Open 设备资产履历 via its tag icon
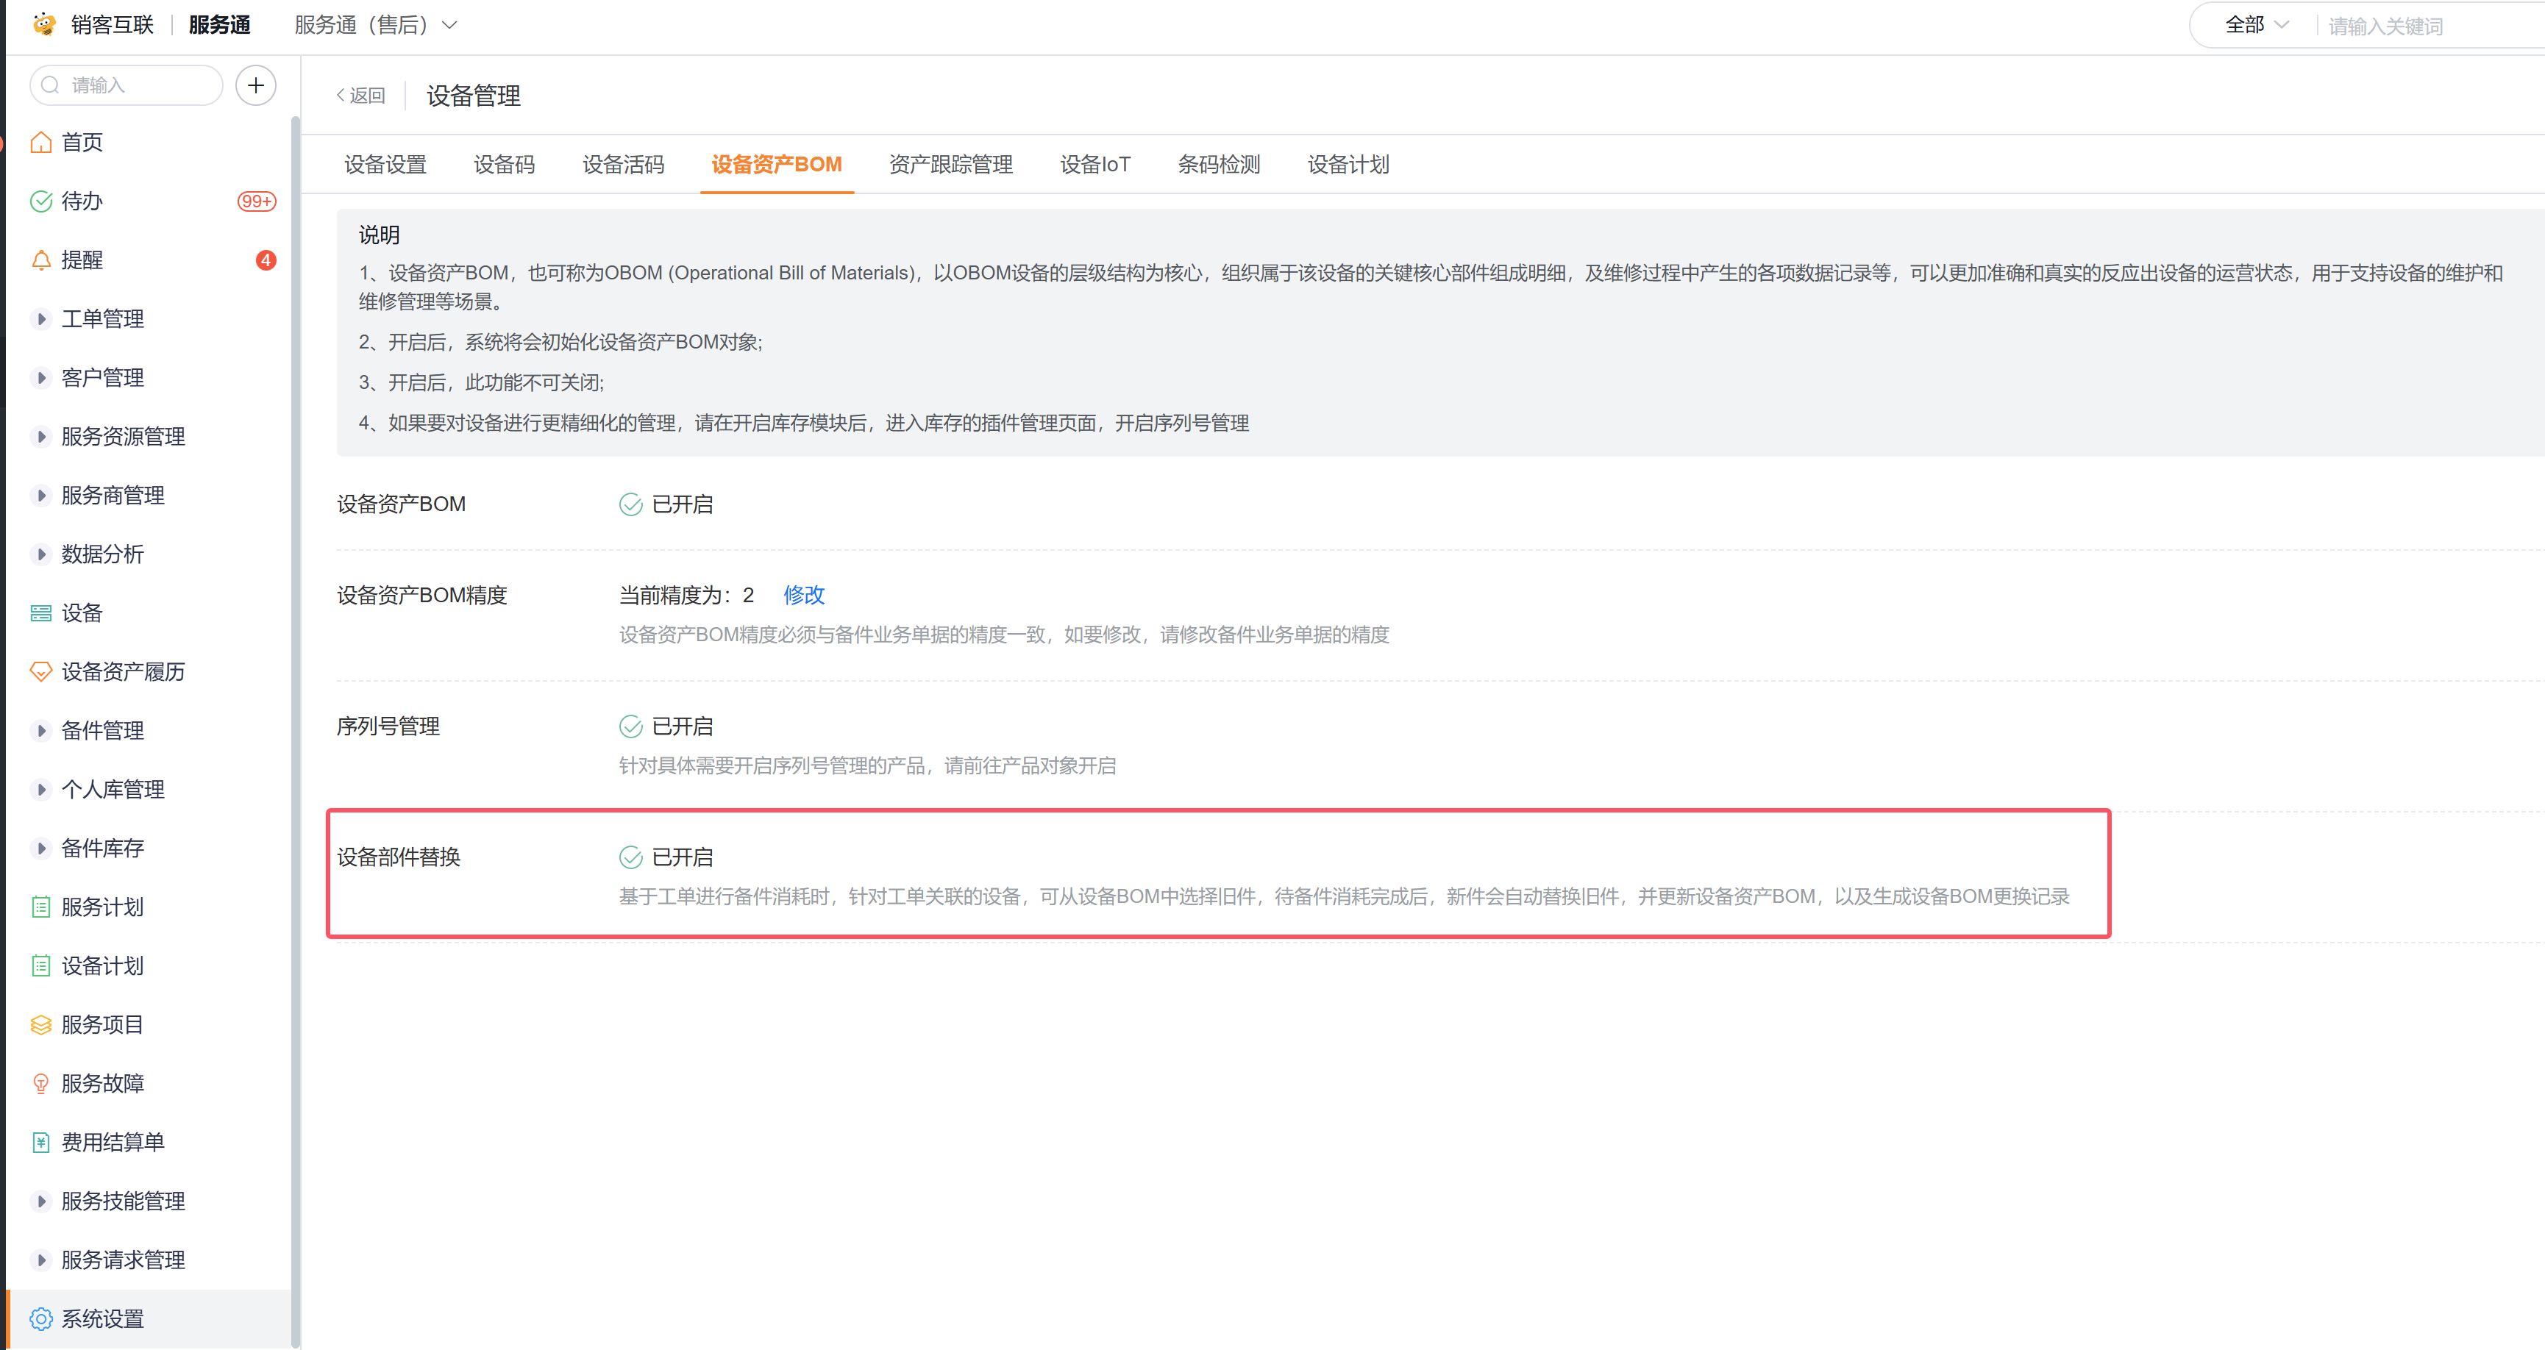2545x1350 pixels. point(40,673)
